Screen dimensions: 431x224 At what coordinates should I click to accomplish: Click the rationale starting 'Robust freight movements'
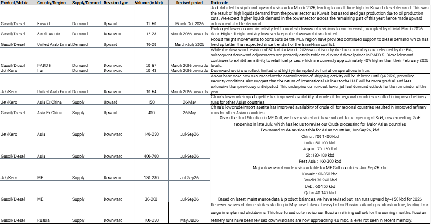point(320,42)
